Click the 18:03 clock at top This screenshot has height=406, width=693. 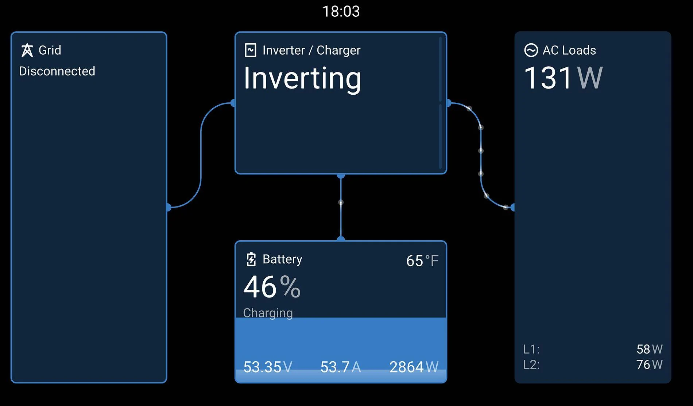point(341,12)
